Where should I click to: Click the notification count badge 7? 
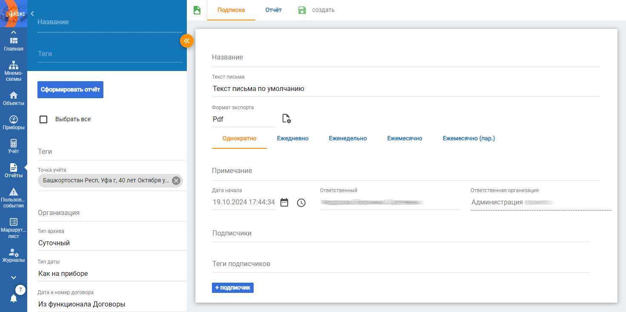[20, 290]
